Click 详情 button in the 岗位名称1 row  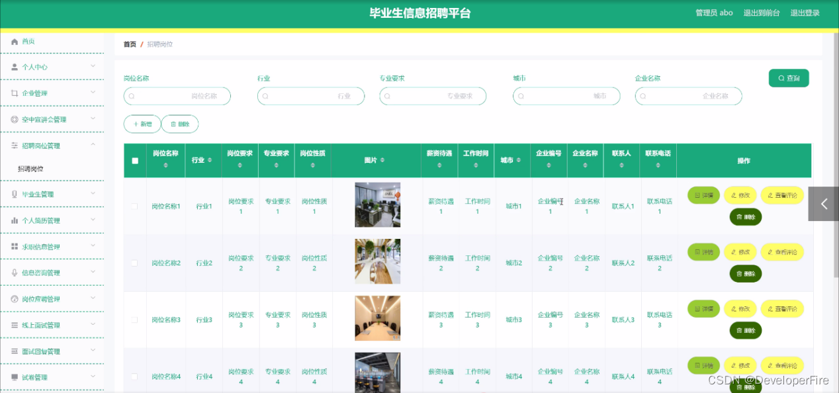click(703, 195)
